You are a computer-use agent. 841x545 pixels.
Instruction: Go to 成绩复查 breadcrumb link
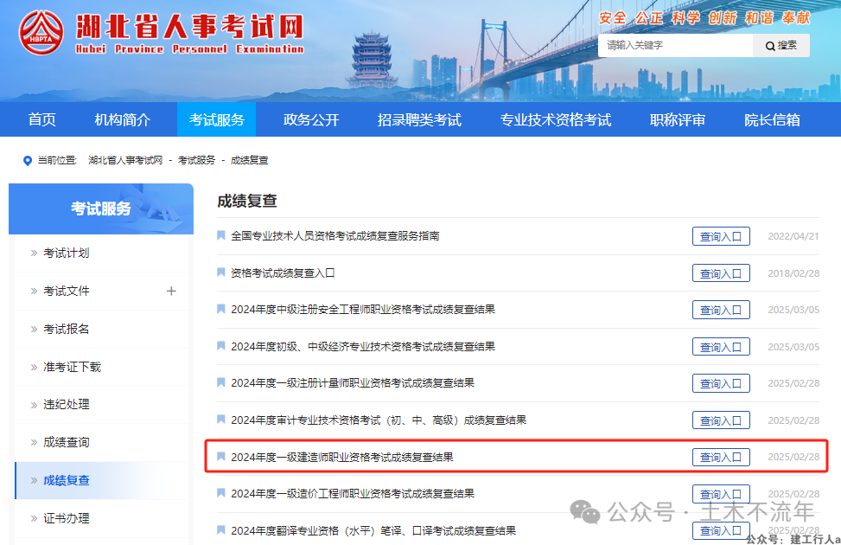(x=250, y=160)
